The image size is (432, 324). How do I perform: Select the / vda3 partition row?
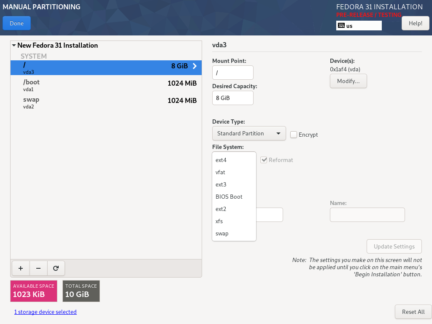106,68
